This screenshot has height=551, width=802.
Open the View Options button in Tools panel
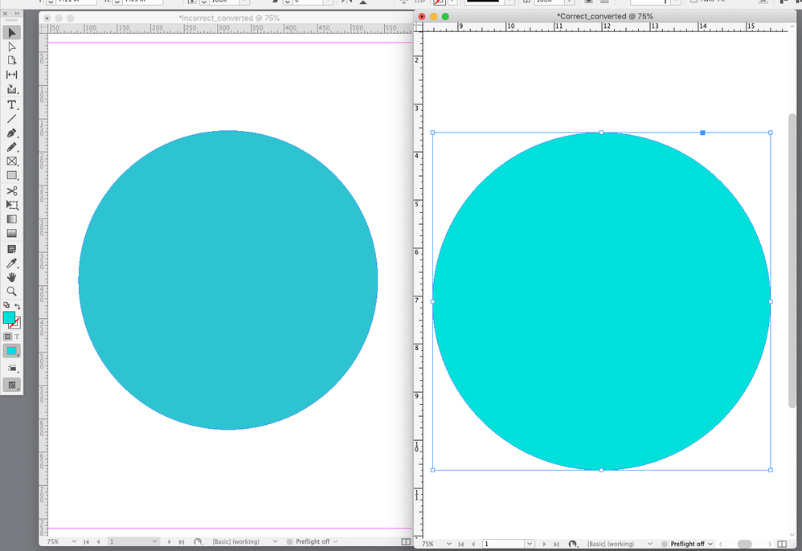coord(12,368)
